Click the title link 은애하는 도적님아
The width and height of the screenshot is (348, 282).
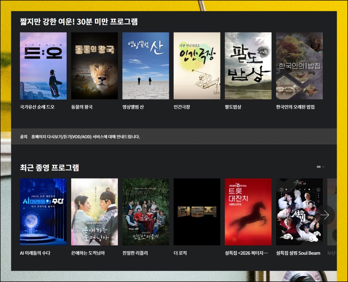[x=88, y=253]
